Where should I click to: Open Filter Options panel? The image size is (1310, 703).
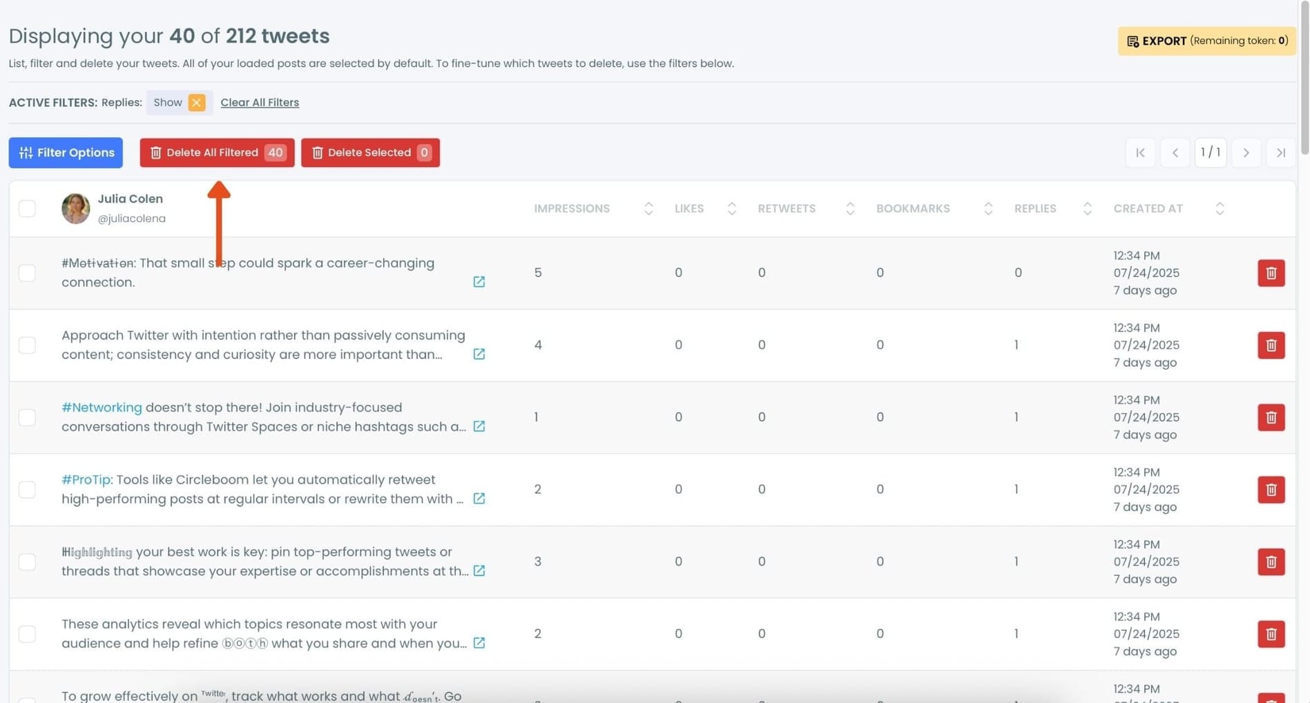[66, 152]
